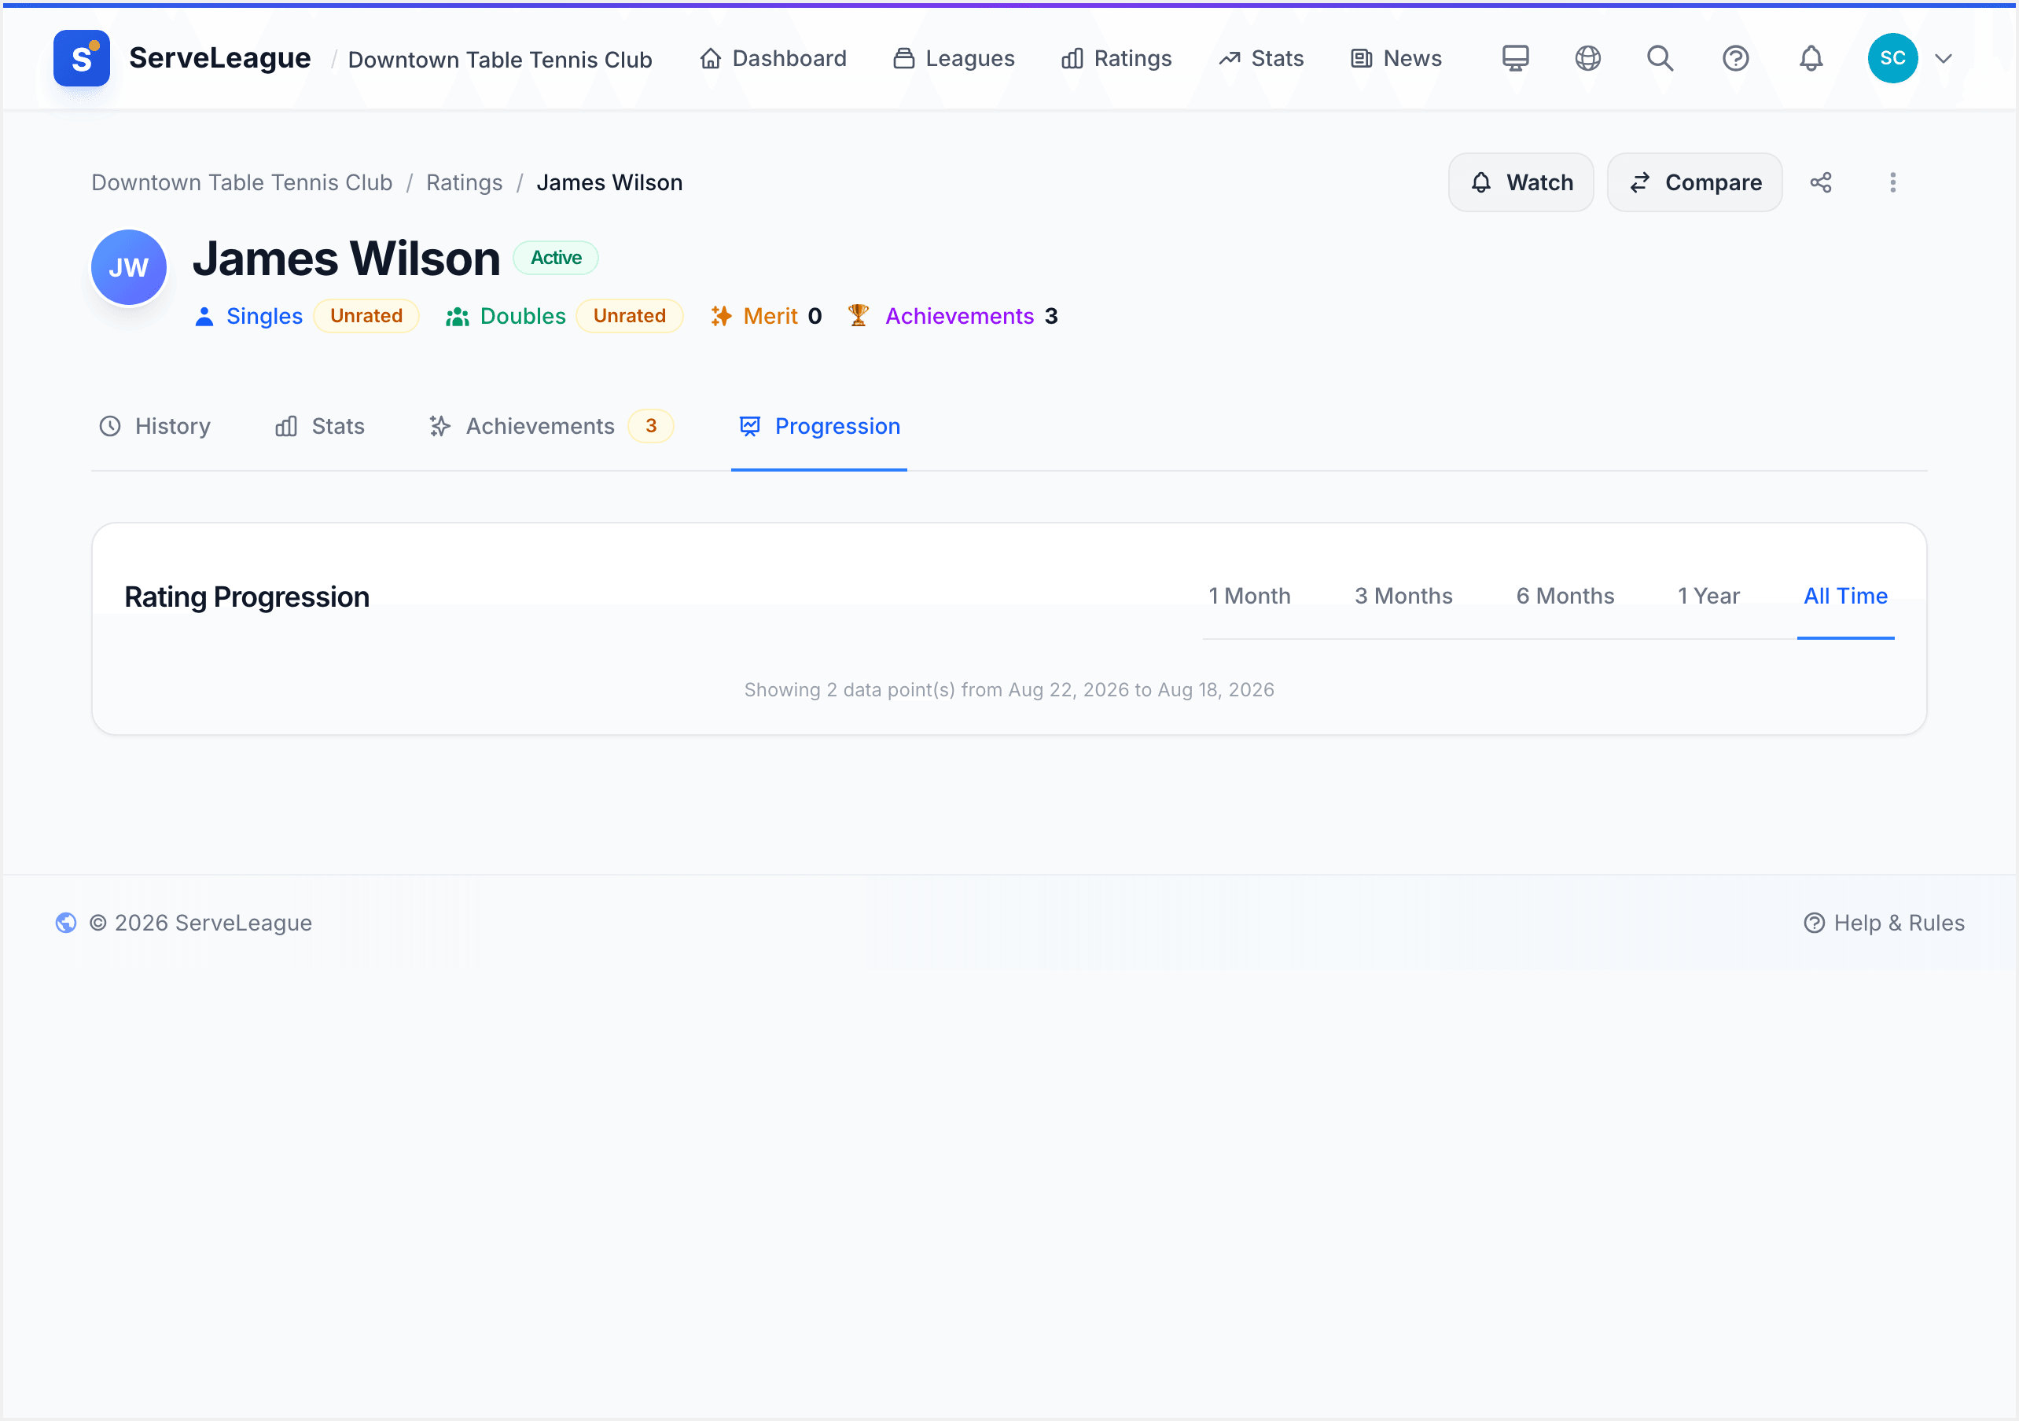
Task: Open Help & Rules footer link
Action: point(1884,923)
